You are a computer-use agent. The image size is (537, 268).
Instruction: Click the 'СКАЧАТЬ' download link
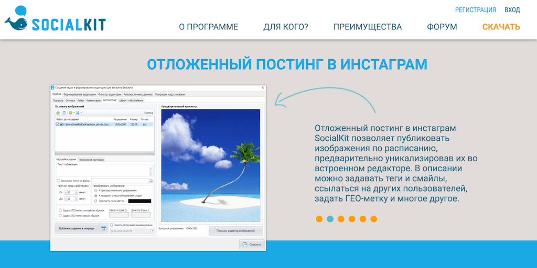(501, 27)
